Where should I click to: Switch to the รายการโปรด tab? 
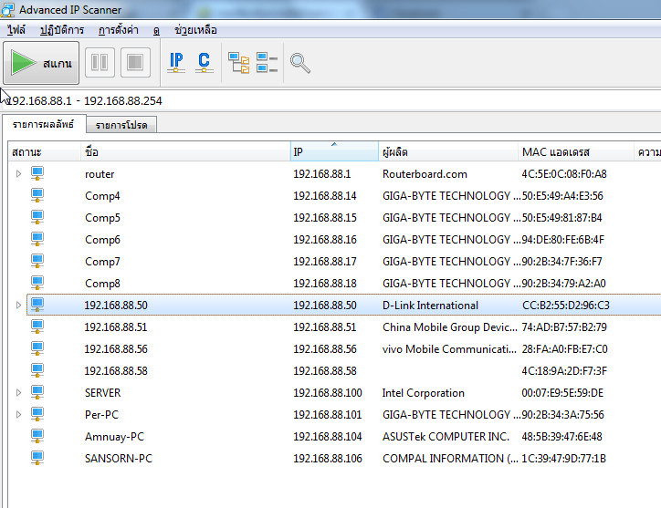(121, 125)
